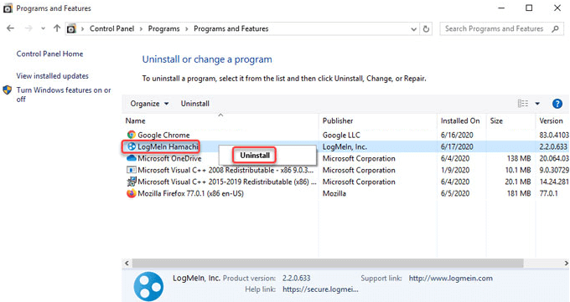Select the Microsoft OneDrive row name
The image size is (570, 302).
[x=169, y=158]
